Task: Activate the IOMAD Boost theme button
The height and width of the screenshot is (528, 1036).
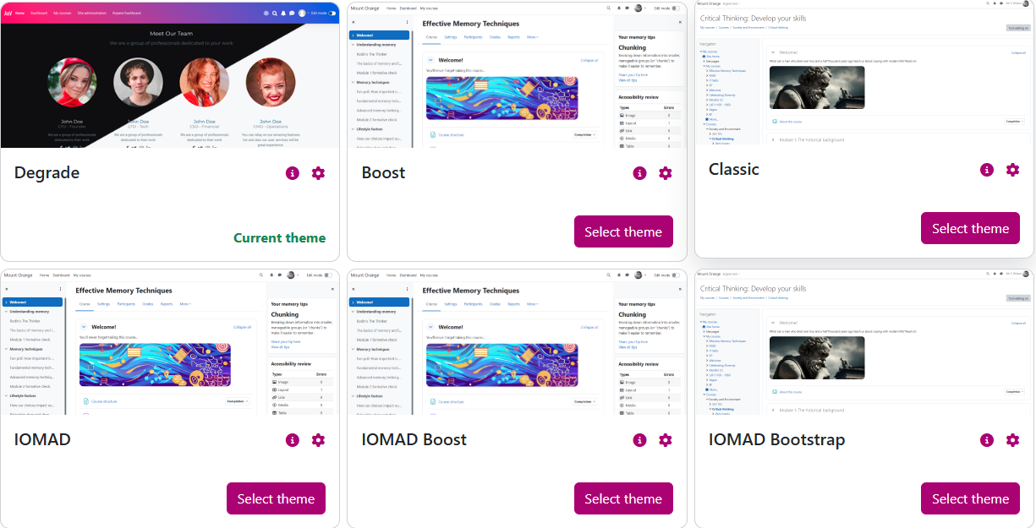Action: tap(623, 498)
